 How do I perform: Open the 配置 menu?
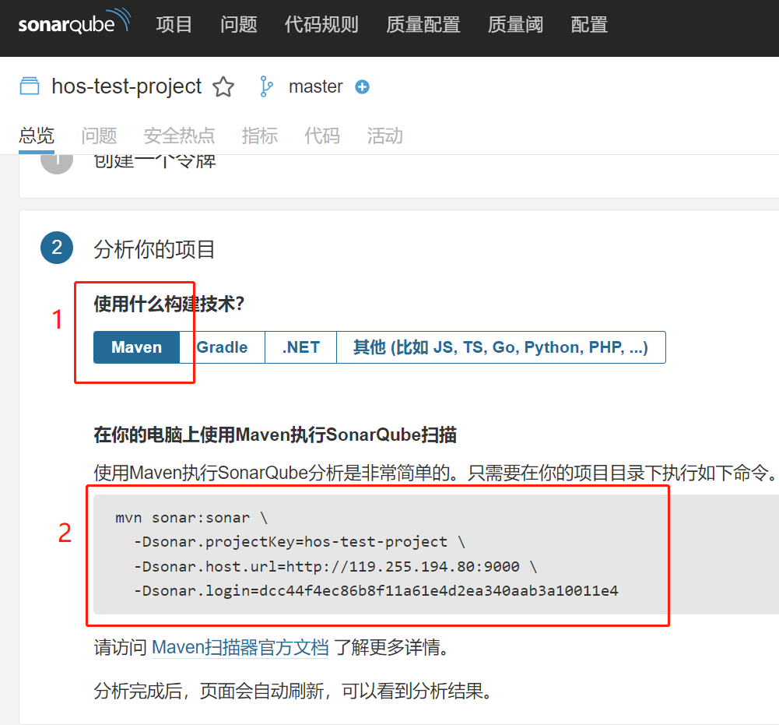pos(588,24)
